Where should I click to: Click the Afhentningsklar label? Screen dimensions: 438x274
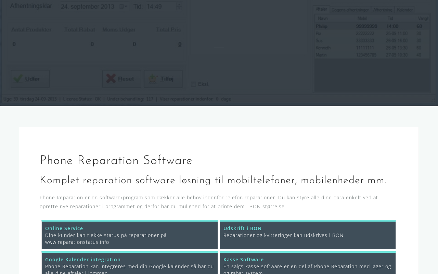[x=30, y=6]
